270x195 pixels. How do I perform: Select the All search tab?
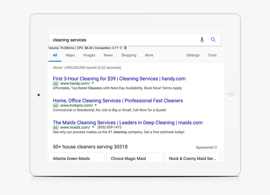pyautogui.click(x=55, y=55)
